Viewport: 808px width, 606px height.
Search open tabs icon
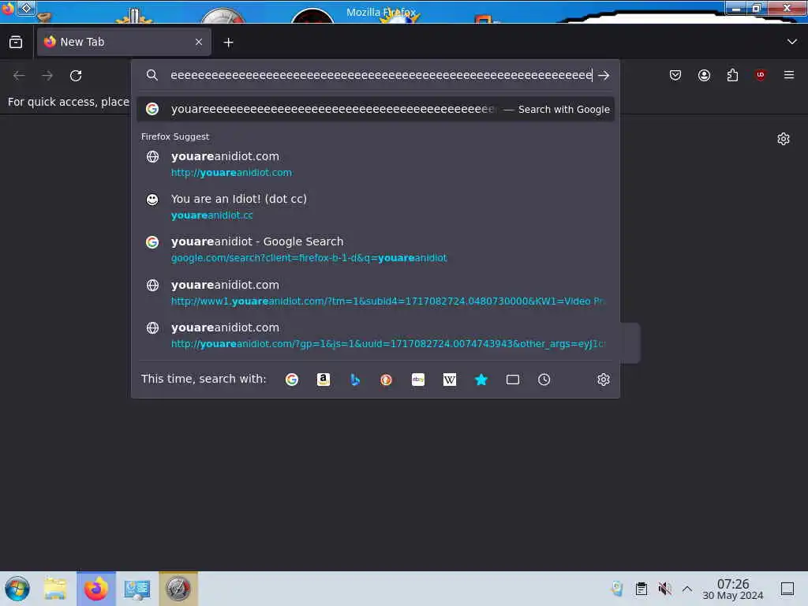click(x=512, y=380)
